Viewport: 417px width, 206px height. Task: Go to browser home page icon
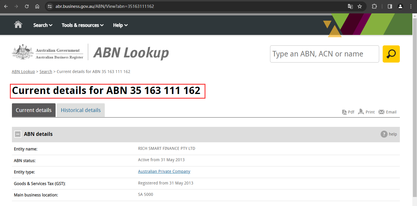click(37, 6)
